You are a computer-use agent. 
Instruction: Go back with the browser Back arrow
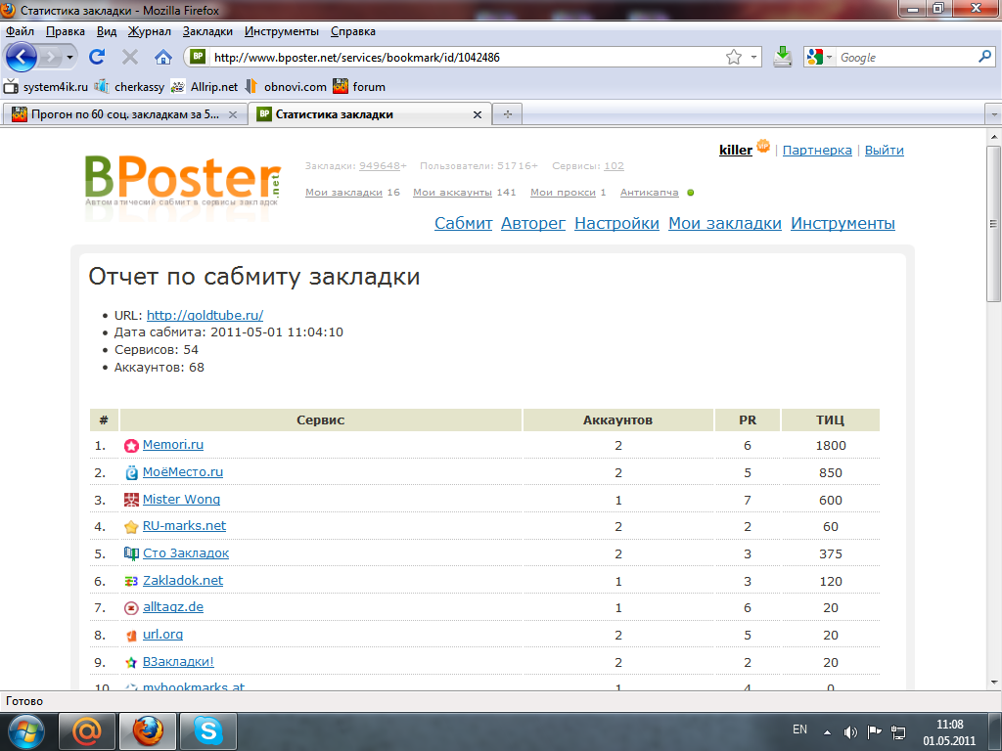coord(22,58)
